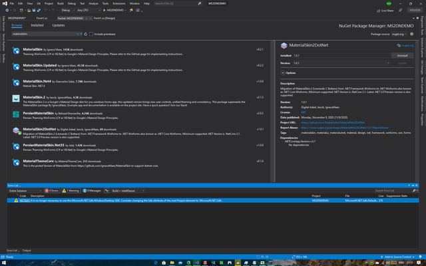Click the Send Feedback icon

[400, 11]
